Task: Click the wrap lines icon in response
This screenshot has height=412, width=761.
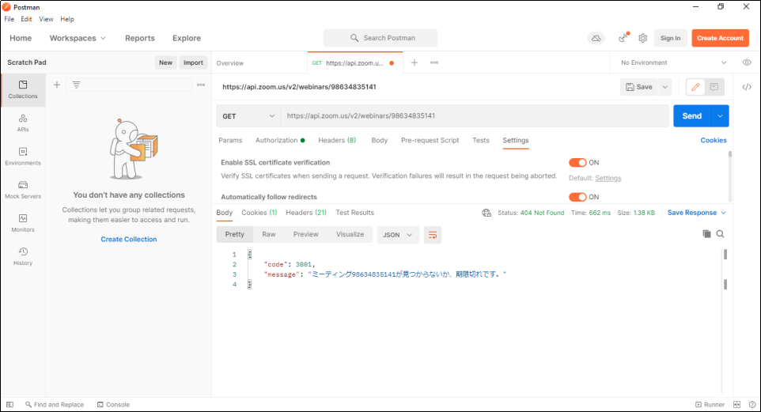Action: (433, 235)
